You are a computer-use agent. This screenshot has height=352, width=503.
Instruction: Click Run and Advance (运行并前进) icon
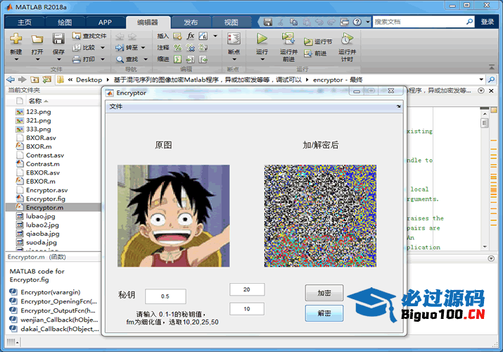click(x=288, y=39)
